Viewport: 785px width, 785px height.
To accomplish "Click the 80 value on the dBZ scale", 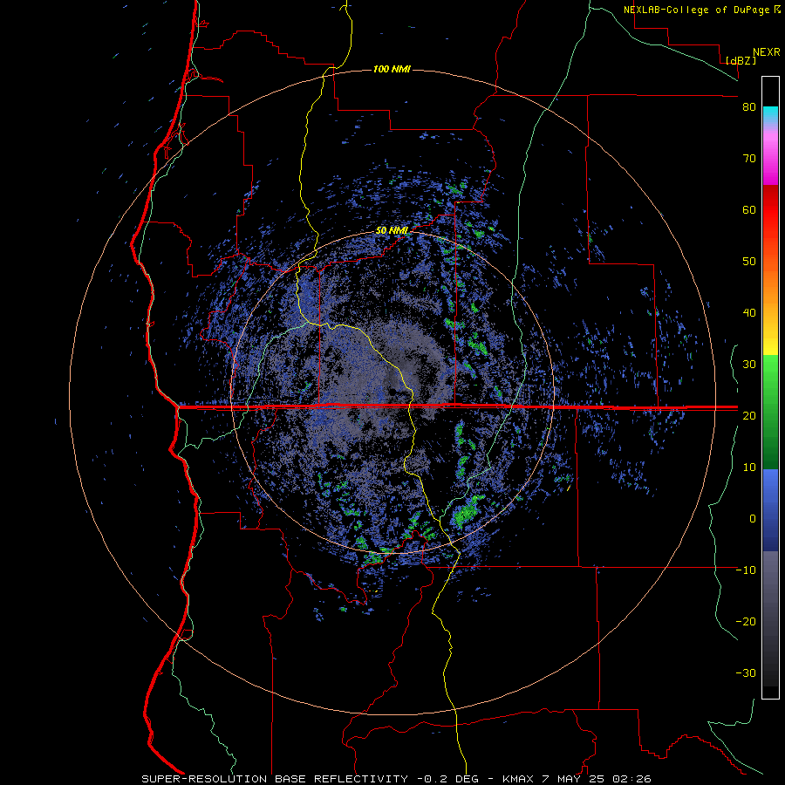I will (x=749, y=107).
